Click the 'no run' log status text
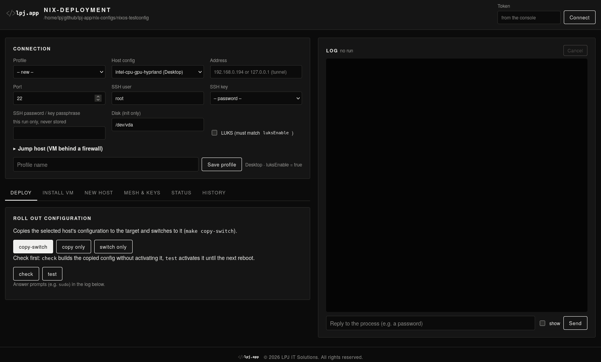Image resolution: width=601 pixels, height=362 pixels. [347, 51]
